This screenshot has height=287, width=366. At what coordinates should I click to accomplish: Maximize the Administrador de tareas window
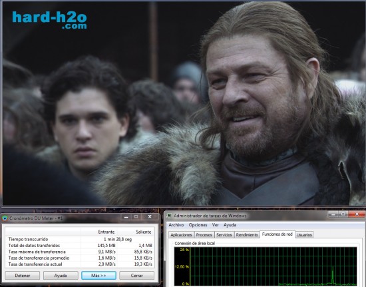(343, 214)
